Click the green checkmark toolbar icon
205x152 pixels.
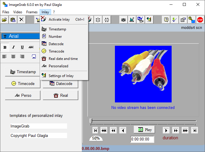point(175,20)
